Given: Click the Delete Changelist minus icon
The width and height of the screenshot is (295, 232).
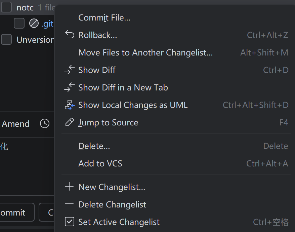Looking at the screenshot, I should pos(69,204).
